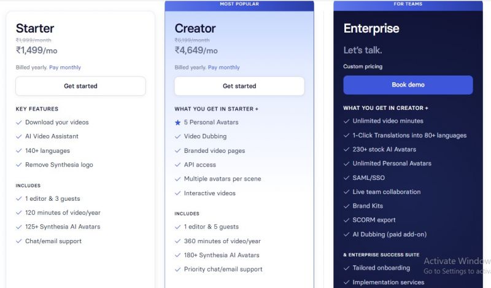Click checkmark beside AI Dubbing (paid add-on)
491x288 pixels.
pos(346,235)
